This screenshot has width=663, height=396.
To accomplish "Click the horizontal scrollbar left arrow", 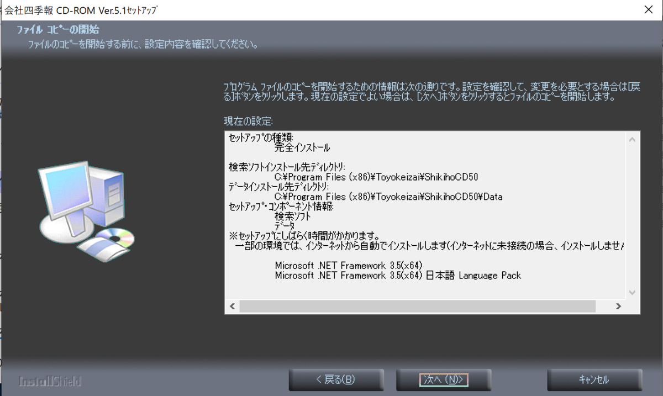I will click(232, 307).
